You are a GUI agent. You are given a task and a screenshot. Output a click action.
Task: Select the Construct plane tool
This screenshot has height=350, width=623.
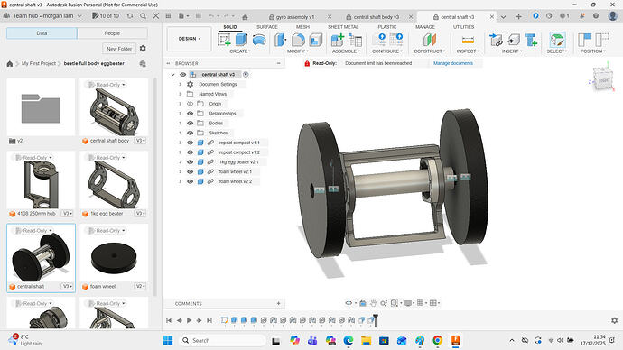430,40
